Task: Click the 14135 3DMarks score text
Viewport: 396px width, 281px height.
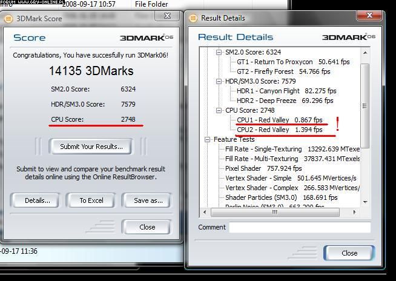Action: click(x=91, y=71)
